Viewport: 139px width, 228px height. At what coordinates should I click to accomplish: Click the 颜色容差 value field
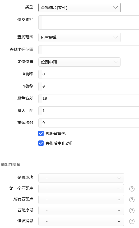(89, 99)
